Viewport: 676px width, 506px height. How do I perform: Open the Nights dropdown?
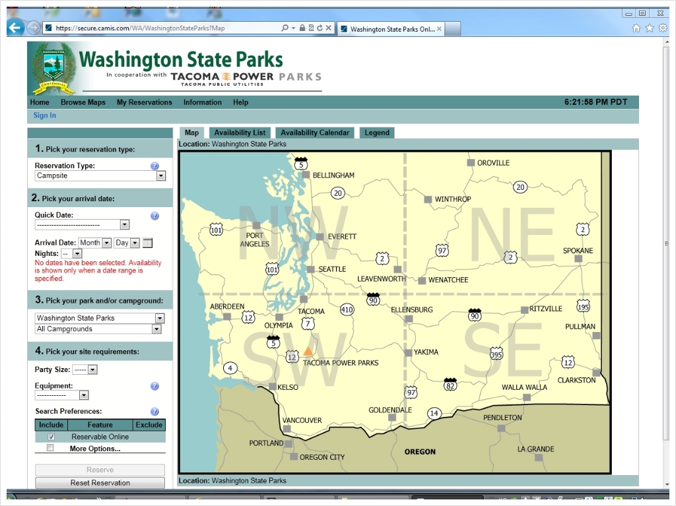tap(71, 254)
